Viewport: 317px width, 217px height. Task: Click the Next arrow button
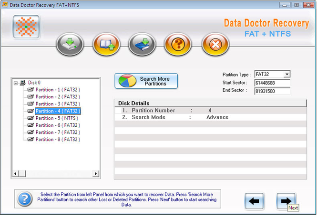tap(286, 201)
